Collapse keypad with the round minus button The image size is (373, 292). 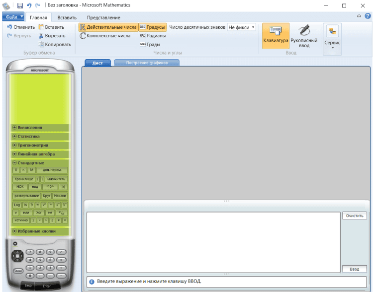pos(15,243)
